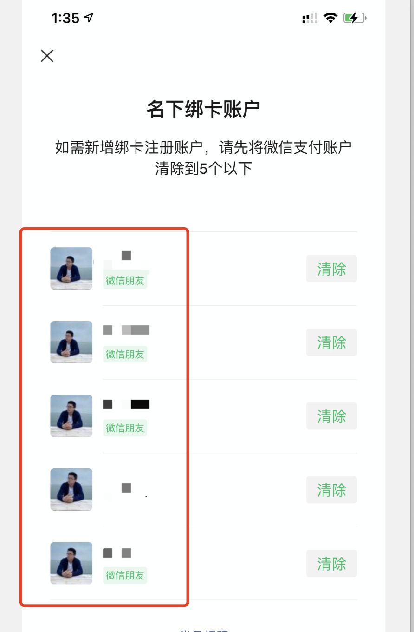Expand the fourth account row
The width and height of the screenshot is (414, 632).
pyautogui.click(x=195, y=489)
